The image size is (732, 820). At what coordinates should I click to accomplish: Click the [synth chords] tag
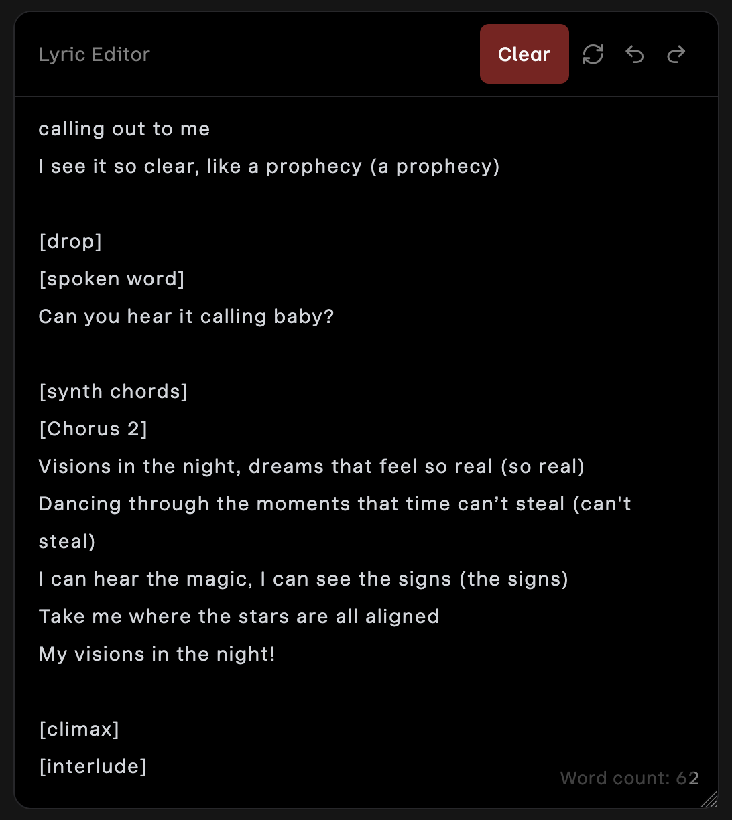tap(113, 391)
